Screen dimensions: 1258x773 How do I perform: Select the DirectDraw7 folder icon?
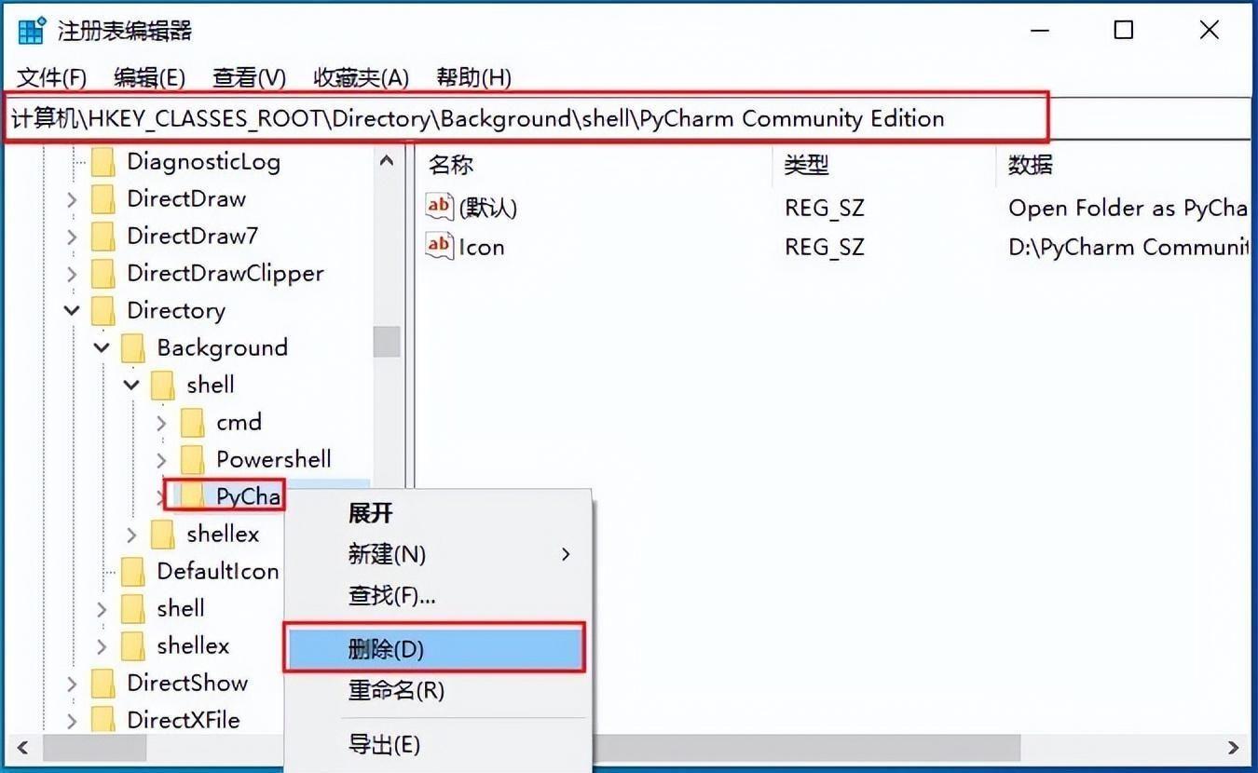[103, 237]
